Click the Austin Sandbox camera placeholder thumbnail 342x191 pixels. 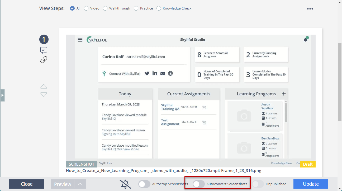coord(244,116)
